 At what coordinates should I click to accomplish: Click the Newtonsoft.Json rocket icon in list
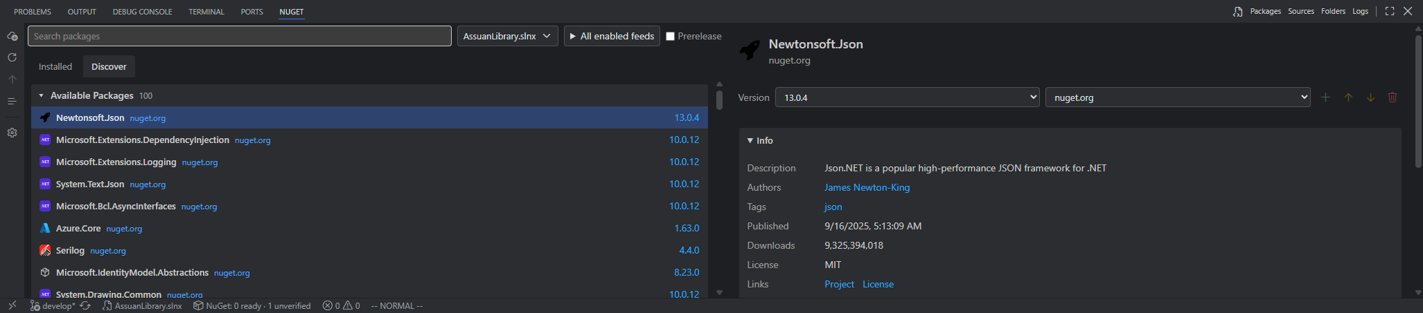pyautogui.click(x=45, y=117)
